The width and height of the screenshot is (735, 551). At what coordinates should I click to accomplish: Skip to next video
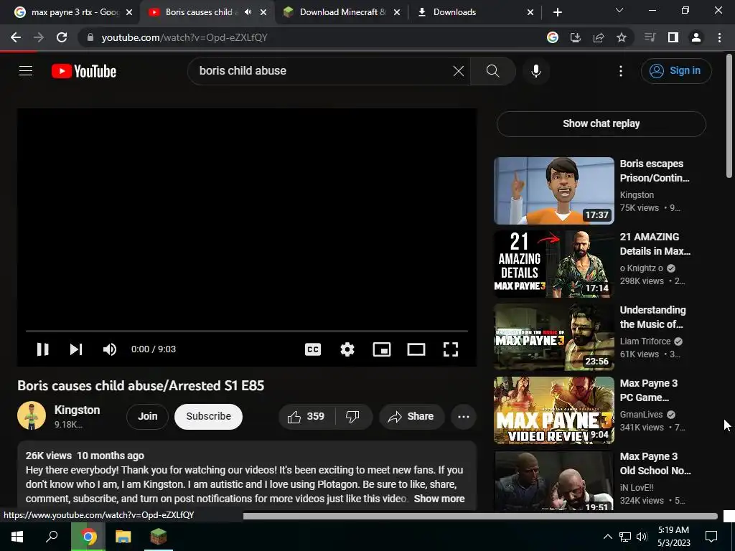pos(76,349)
